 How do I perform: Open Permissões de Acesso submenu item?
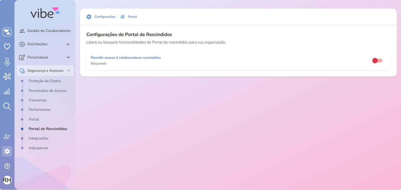[48, 91]
